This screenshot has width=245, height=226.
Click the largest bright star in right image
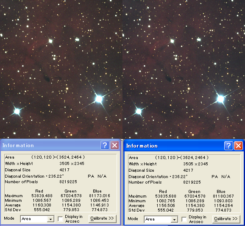(x=220, y=99)
